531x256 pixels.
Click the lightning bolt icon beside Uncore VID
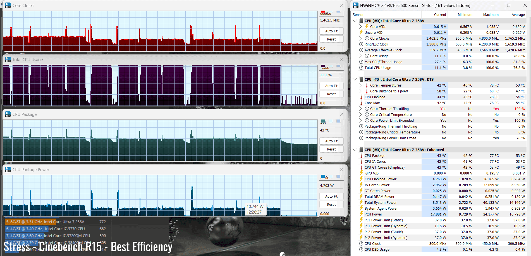pos(361,32)
